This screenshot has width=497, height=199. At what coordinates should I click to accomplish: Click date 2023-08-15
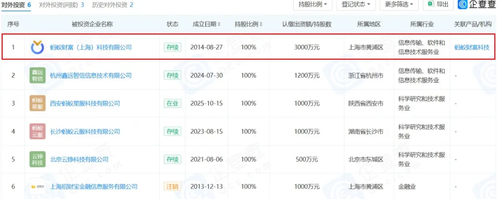(x=207, y=131)
